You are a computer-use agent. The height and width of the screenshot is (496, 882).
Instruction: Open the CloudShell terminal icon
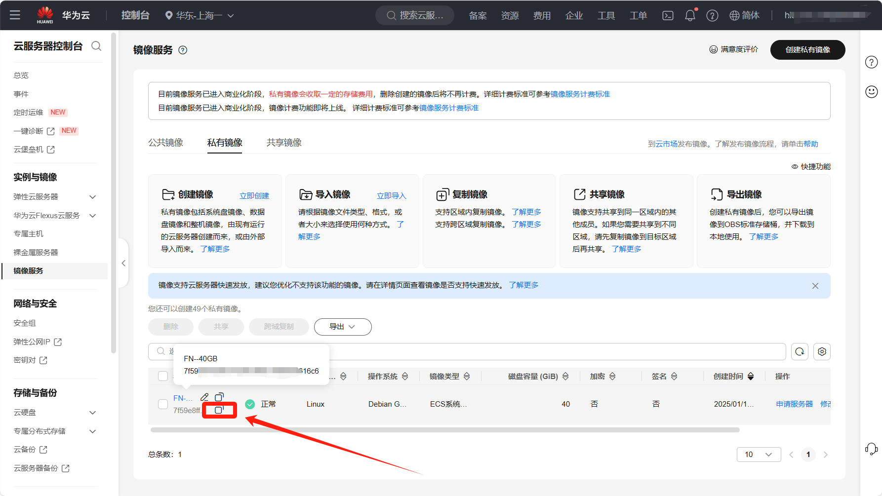668,16
